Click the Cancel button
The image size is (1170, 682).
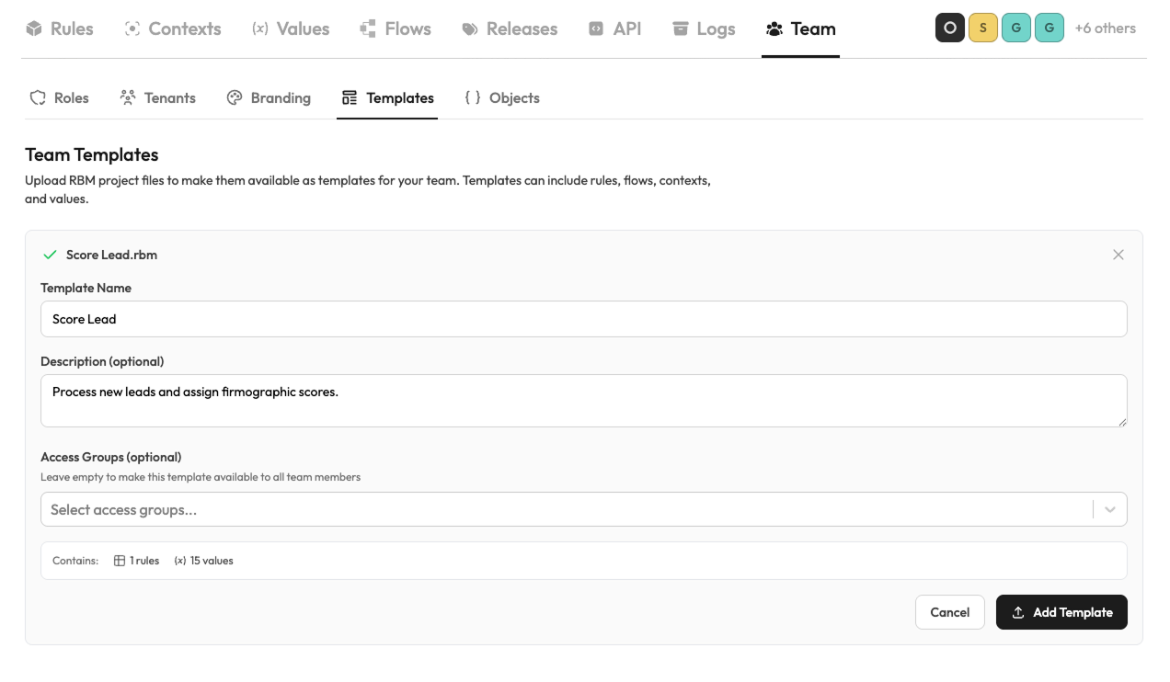pyautogui.click(x=949, y=611)
